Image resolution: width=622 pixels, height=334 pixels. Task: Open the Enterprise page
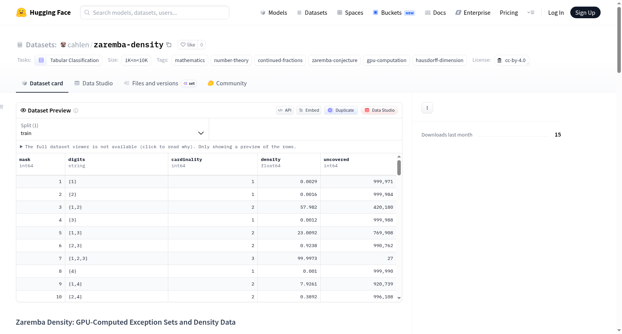473,13
